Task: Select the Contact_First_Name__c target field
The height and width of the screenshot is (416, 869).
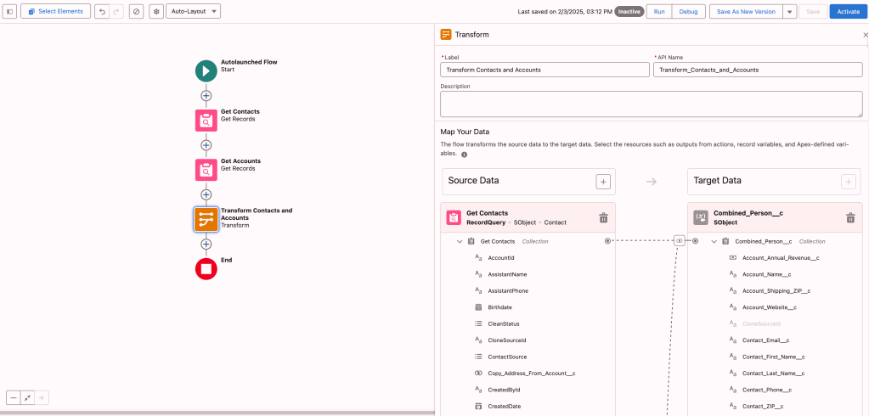Action: (x=775, y=357)
